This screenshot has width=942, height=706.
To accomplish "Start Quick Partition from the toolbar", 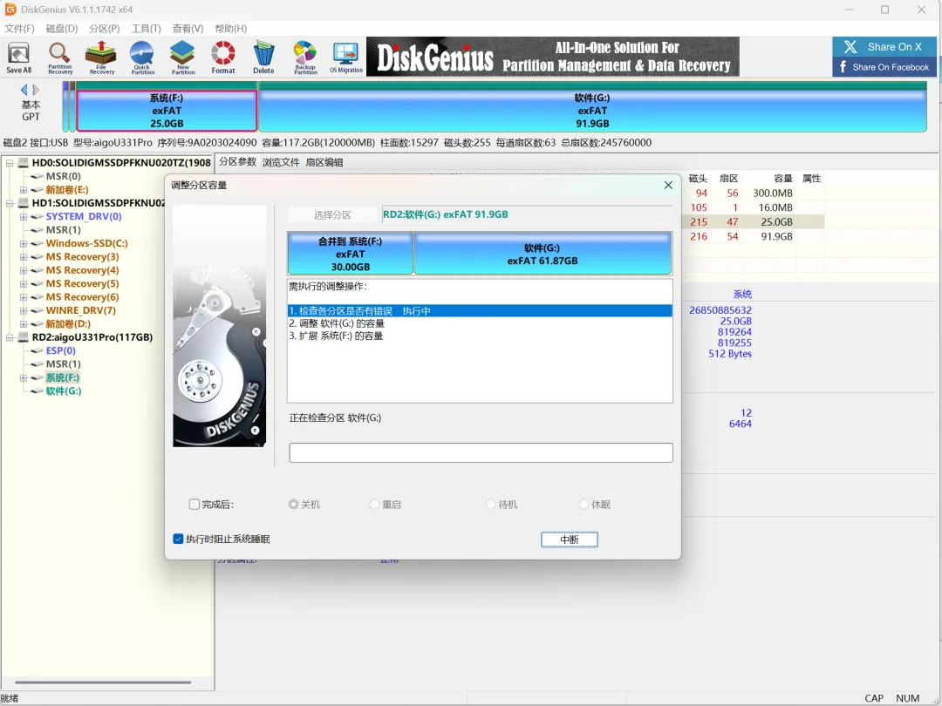I will 142,58.
